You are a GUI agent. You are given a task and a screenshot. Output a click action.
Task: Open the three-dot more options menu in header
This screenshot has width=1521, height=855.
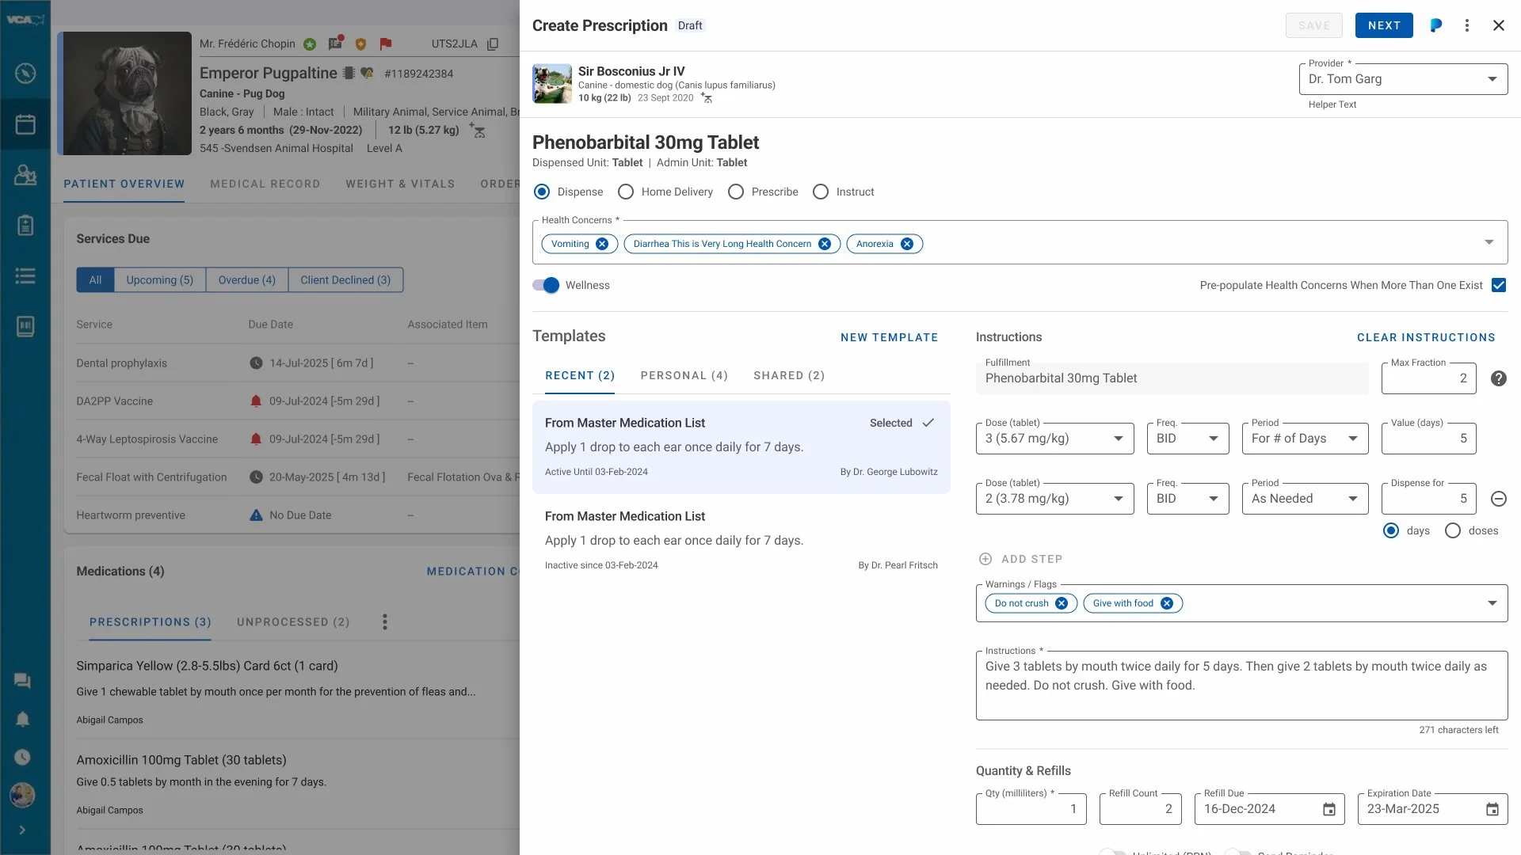[x=1466, y=25]
